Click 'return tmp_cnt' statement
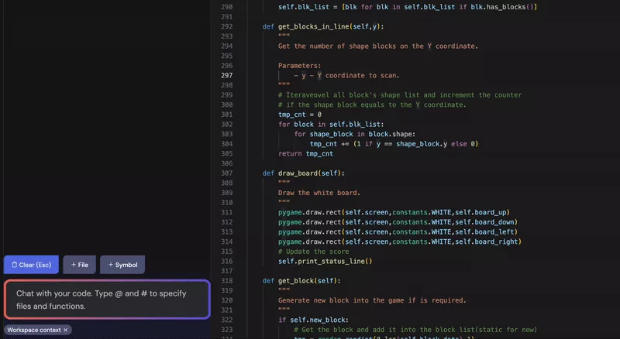Screen dimensions: 620x339 (x=305, y=154)
